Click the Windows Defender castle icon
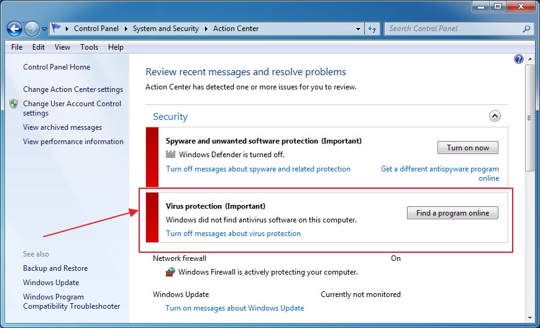This screenshot has height=328, width=540. (x=171, y=154)
